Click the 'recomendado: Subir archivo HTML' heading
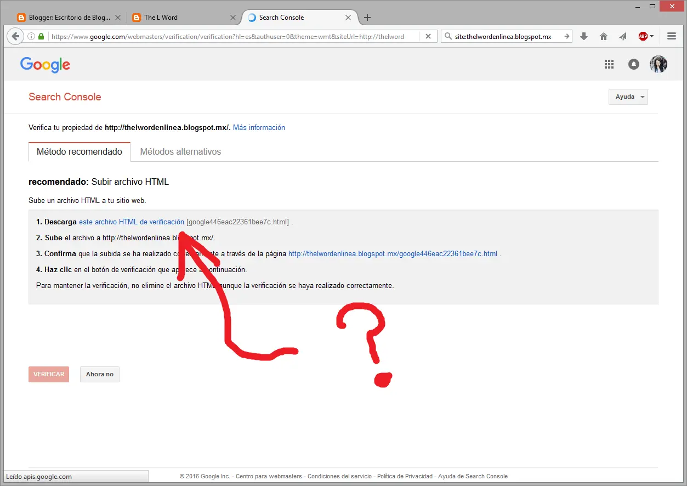 click(x=99, y=182)
